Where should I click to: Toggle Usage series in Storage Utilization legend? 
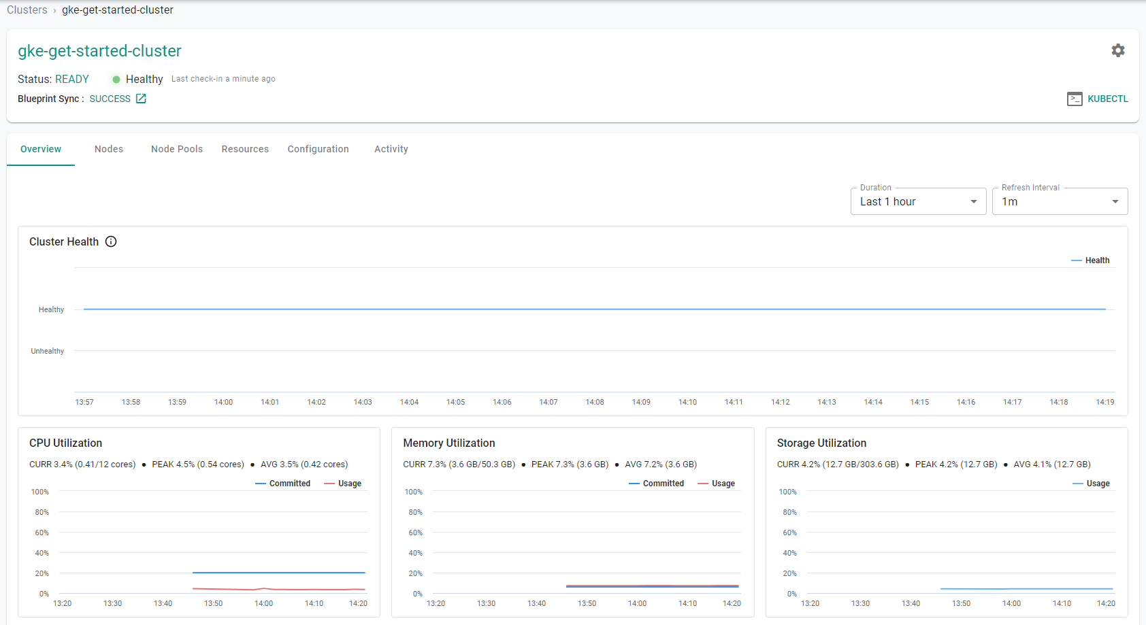point(1091,484)
